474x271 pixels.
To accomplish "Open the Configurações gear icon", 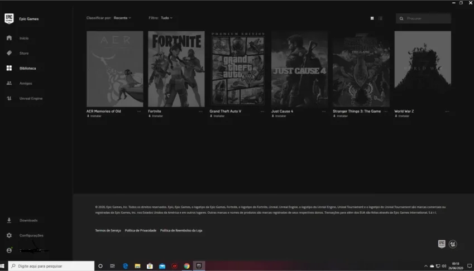I will [x=9, y=235].
